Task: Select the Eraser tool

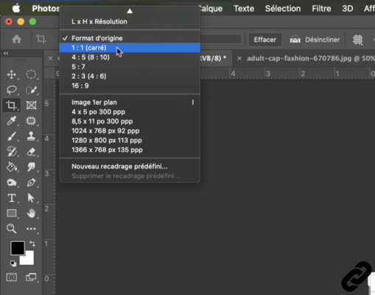Action: (x=31, y=152)
